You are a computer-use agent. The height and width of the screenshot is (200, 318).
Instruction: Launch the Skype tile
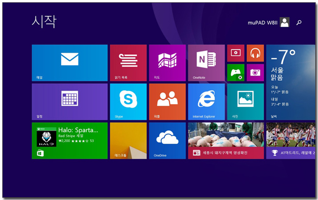[x=128, y=102]
